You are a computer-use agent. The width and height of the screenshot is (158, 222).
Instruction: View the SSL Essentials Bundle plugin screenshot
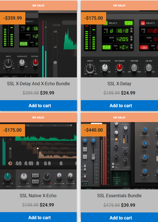coord(119,156)
